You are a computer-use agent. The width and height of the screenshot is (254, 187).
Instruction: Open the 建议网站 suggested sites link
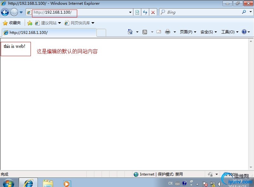pyautogui.click(x=46, y=23)
